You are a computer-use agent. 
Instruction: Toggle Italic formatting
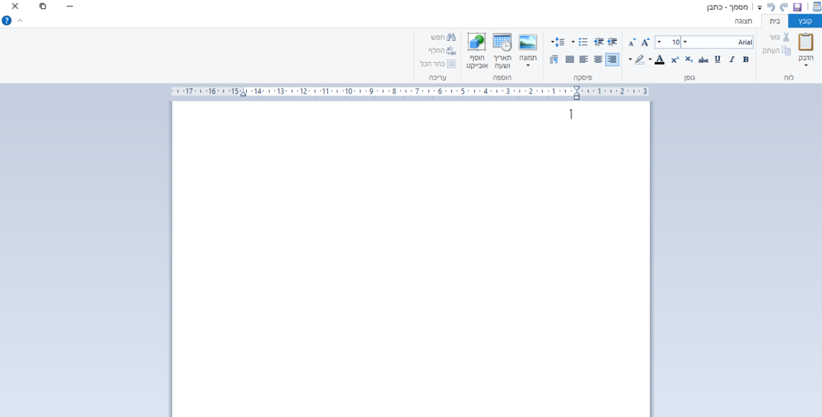click(x=732, y=60)
